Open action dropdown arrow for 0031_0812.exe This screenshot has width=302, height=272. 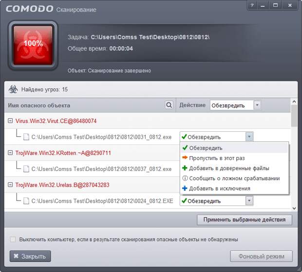click(249, 137)
